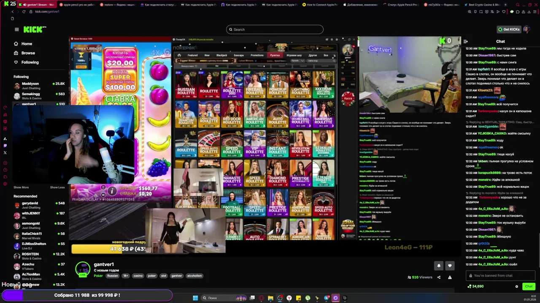This screenshot has height=303, width=540.
Task: Open the Browse page
Action: pos(28,53)
